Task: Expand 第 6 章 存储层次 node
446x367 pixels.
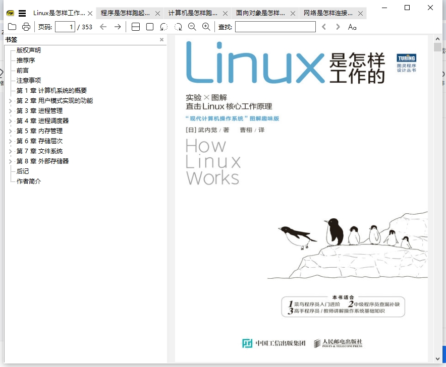Action: (10, 141)
